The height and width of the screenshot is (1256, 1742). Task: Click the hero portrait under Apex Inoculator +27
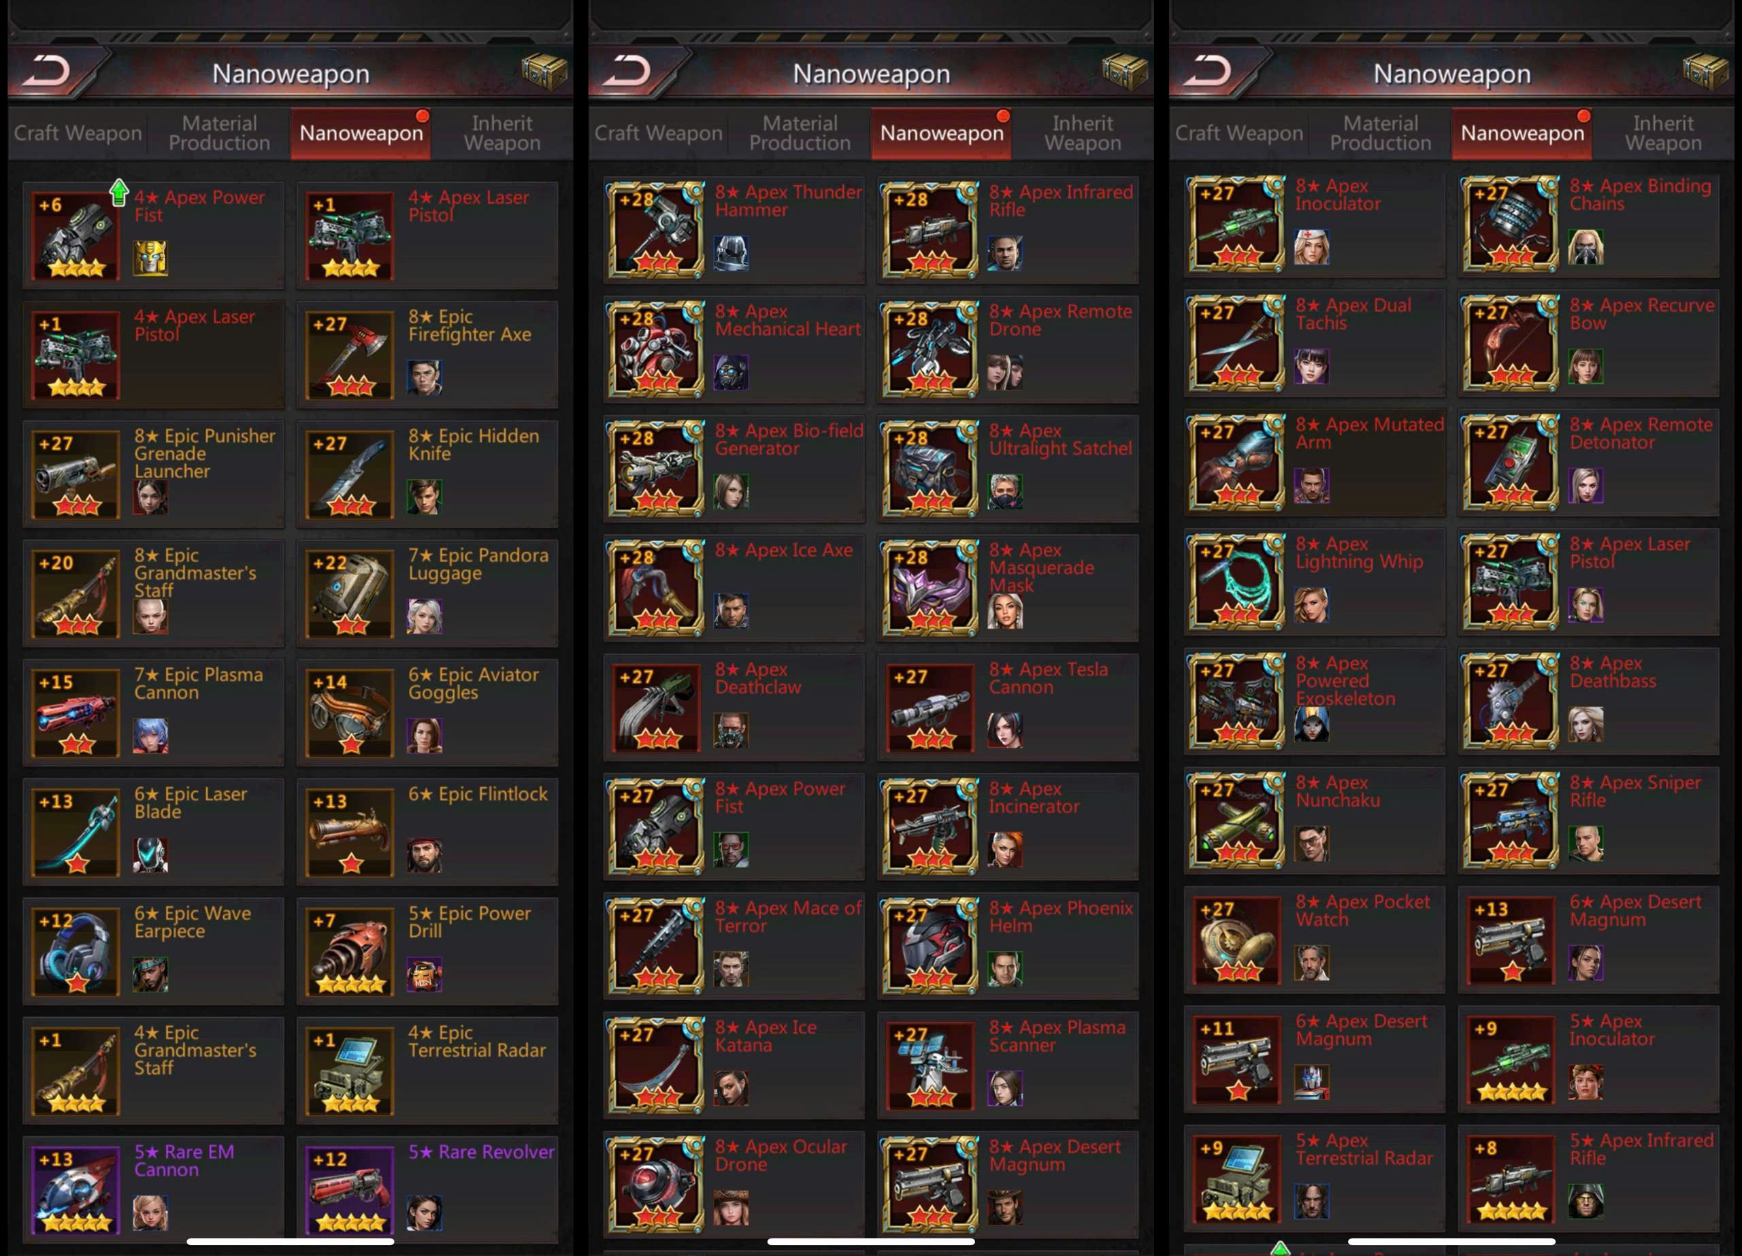pyautogui.click(x=1311, y=248)
